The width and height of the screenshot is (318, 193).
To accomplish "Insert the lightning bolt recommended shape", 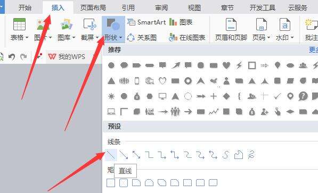I will pos(239,65).
